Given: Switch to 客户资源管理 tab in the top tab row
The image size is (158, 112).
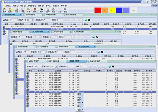Looking at the screenshot, I should coord(30,15).
